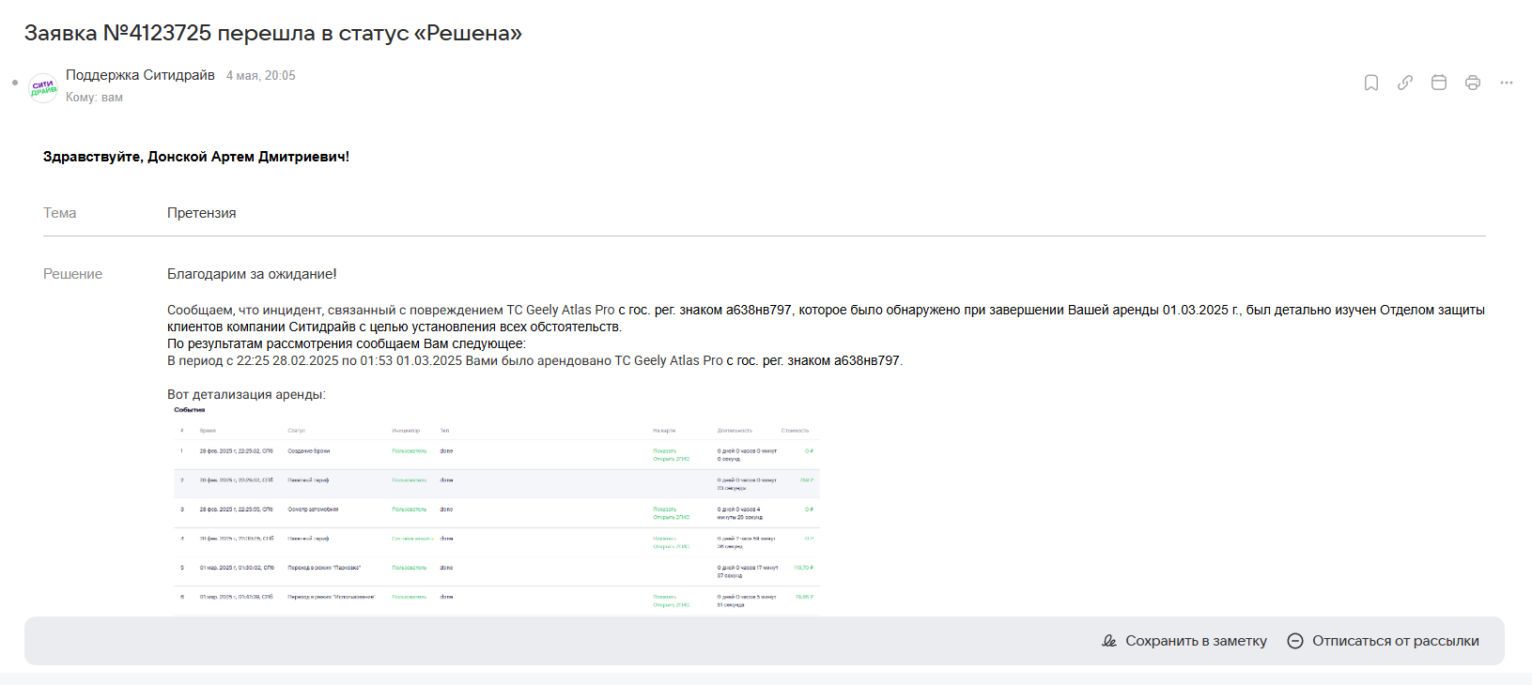Toggle the unread dot beside the sender avatar

pyautogui.click(x=15, y=83)
